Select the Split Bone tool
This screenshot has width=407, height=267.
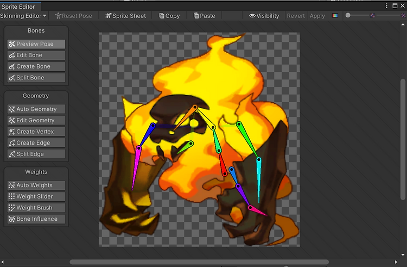coord(36,77)
